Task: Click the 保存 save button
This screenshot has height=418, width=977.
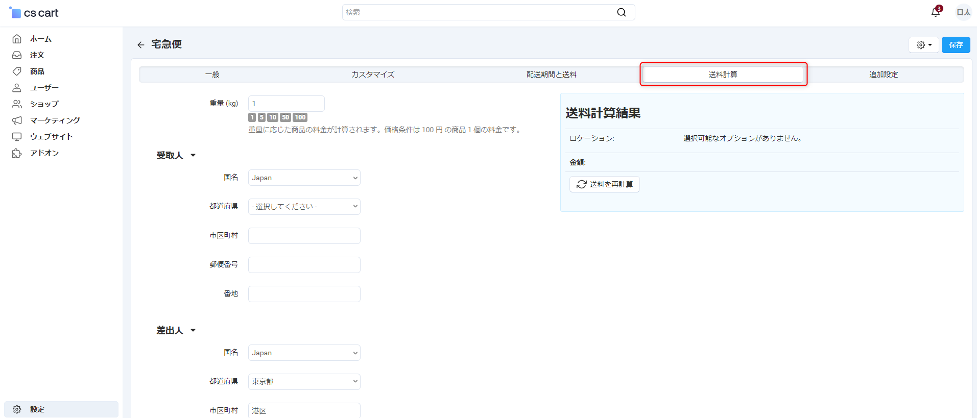Action: [956, 45]
